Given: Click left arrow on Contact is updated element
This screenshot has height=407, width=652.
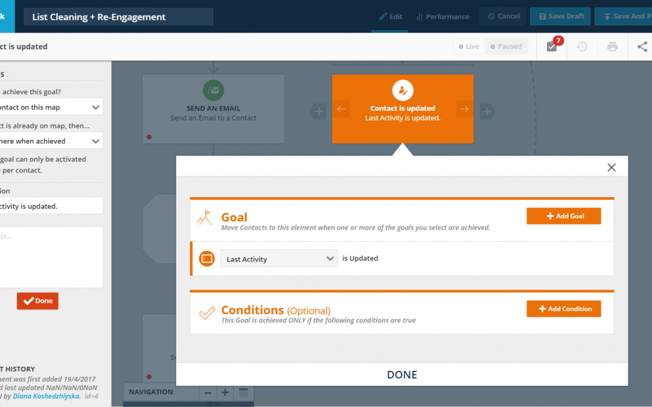Looking at the screenshot, I should 340,109.
